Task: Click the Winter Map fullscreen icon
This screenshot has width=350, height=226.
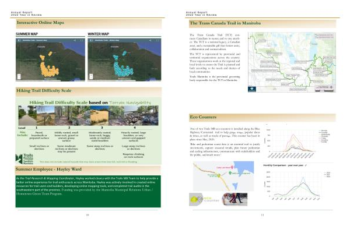Action: coord(157,40)
